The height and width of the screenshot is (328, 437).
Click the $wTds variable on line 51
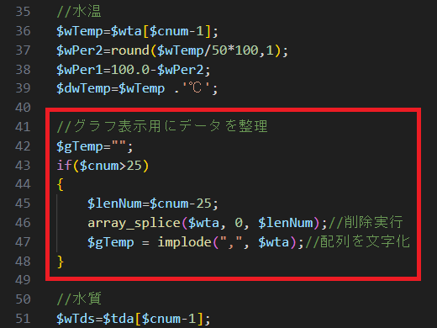(76, 319)
